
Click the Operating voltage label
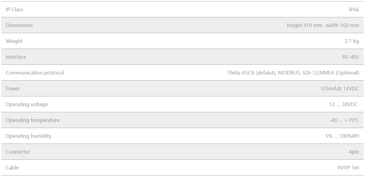[27, 104]
